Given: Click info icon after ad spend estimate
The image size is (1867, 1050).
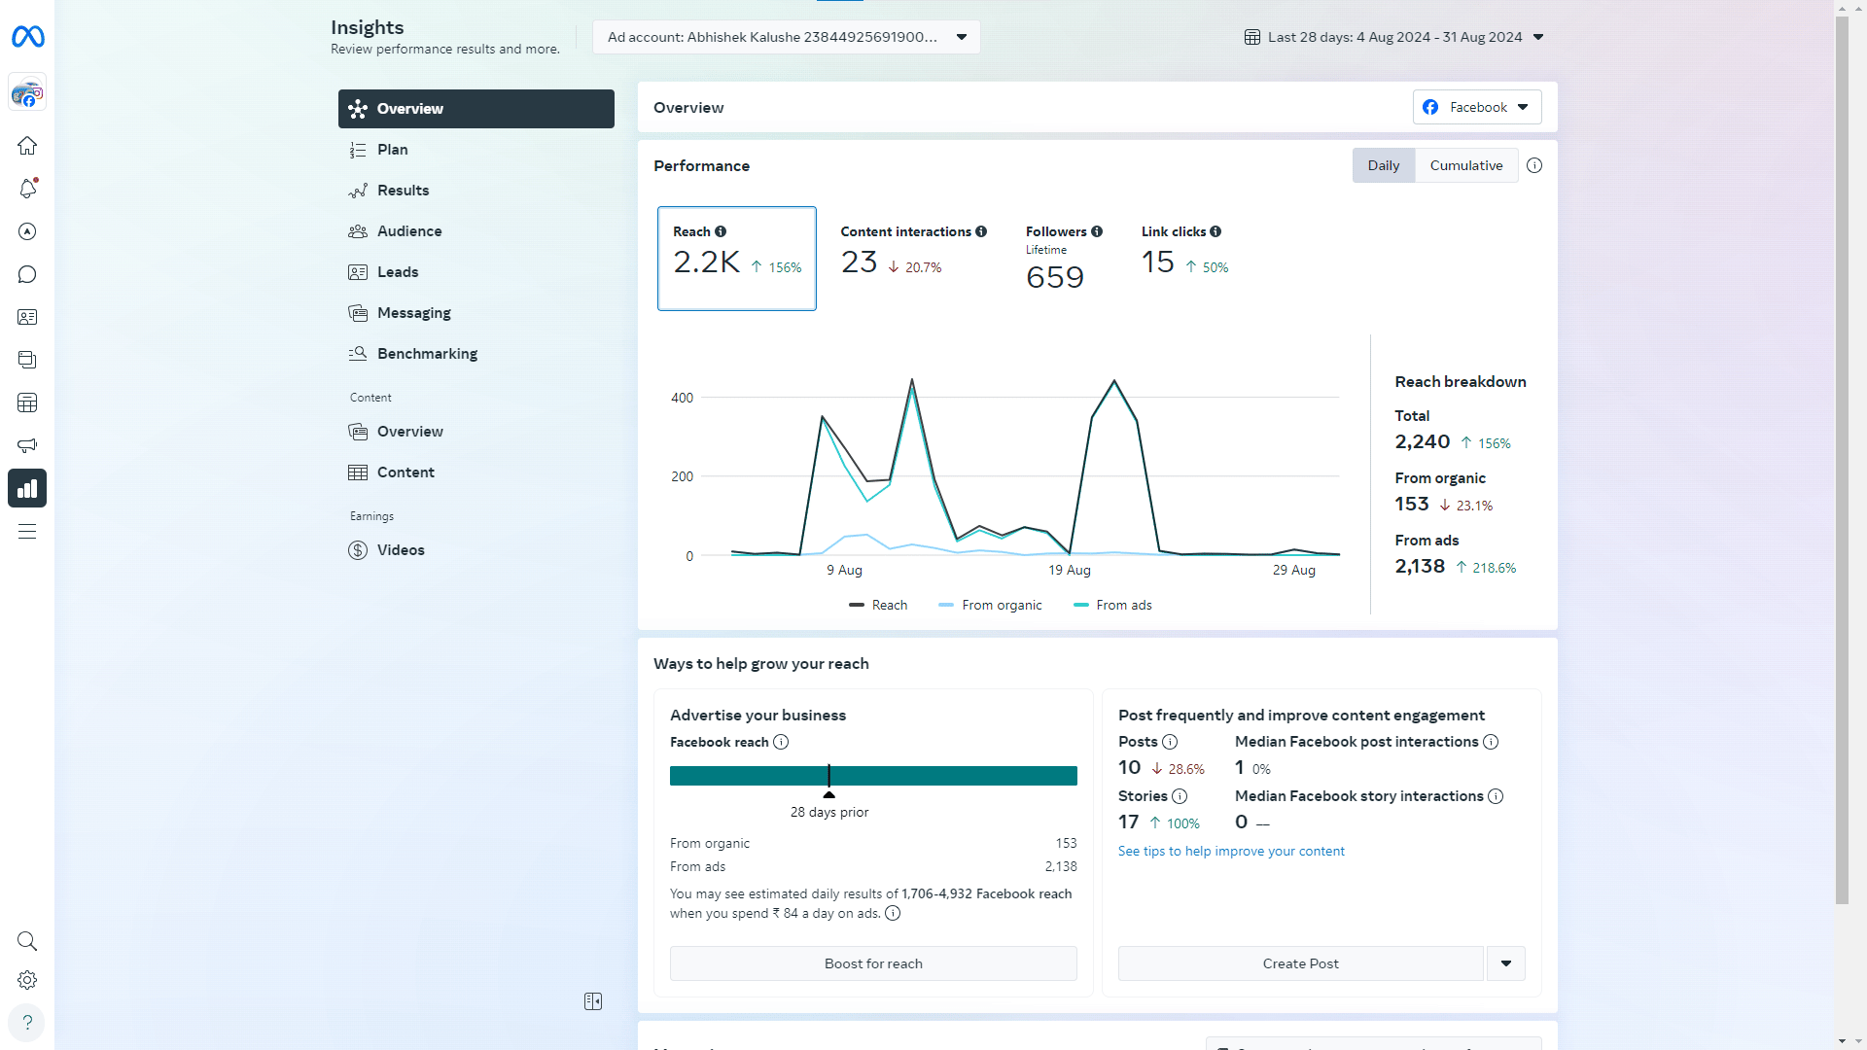Looking at the screenshot, I should tap(893, 913).
